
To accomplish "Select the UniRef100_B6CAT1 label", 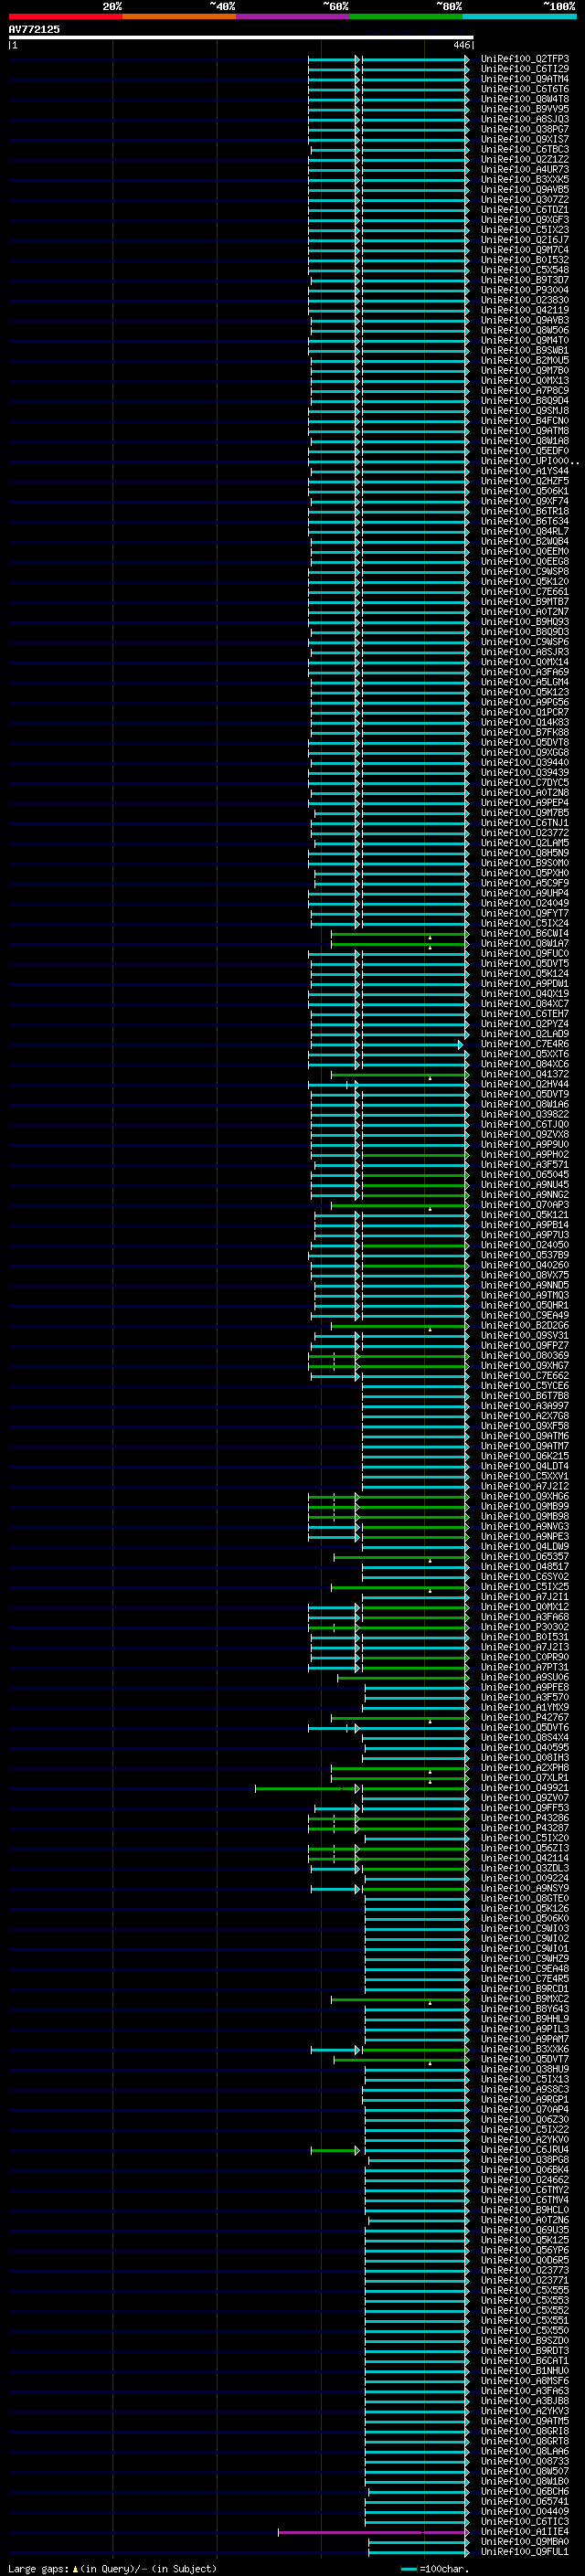I will click(525, 2360).
